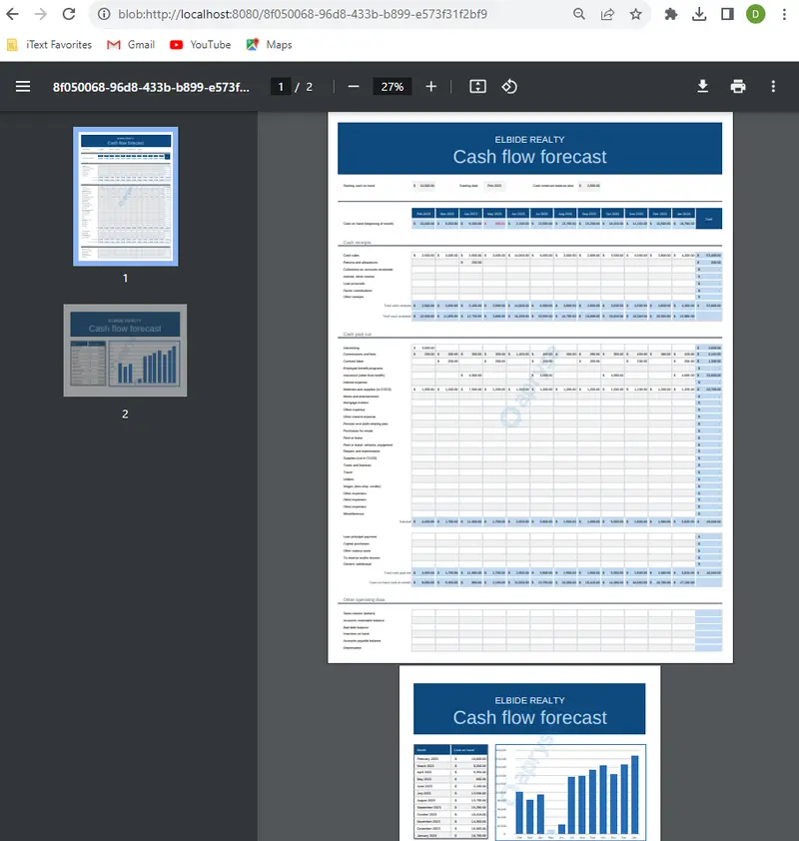Click the blob localhost URL address field
799x841 pixels.
click(303, 14)
